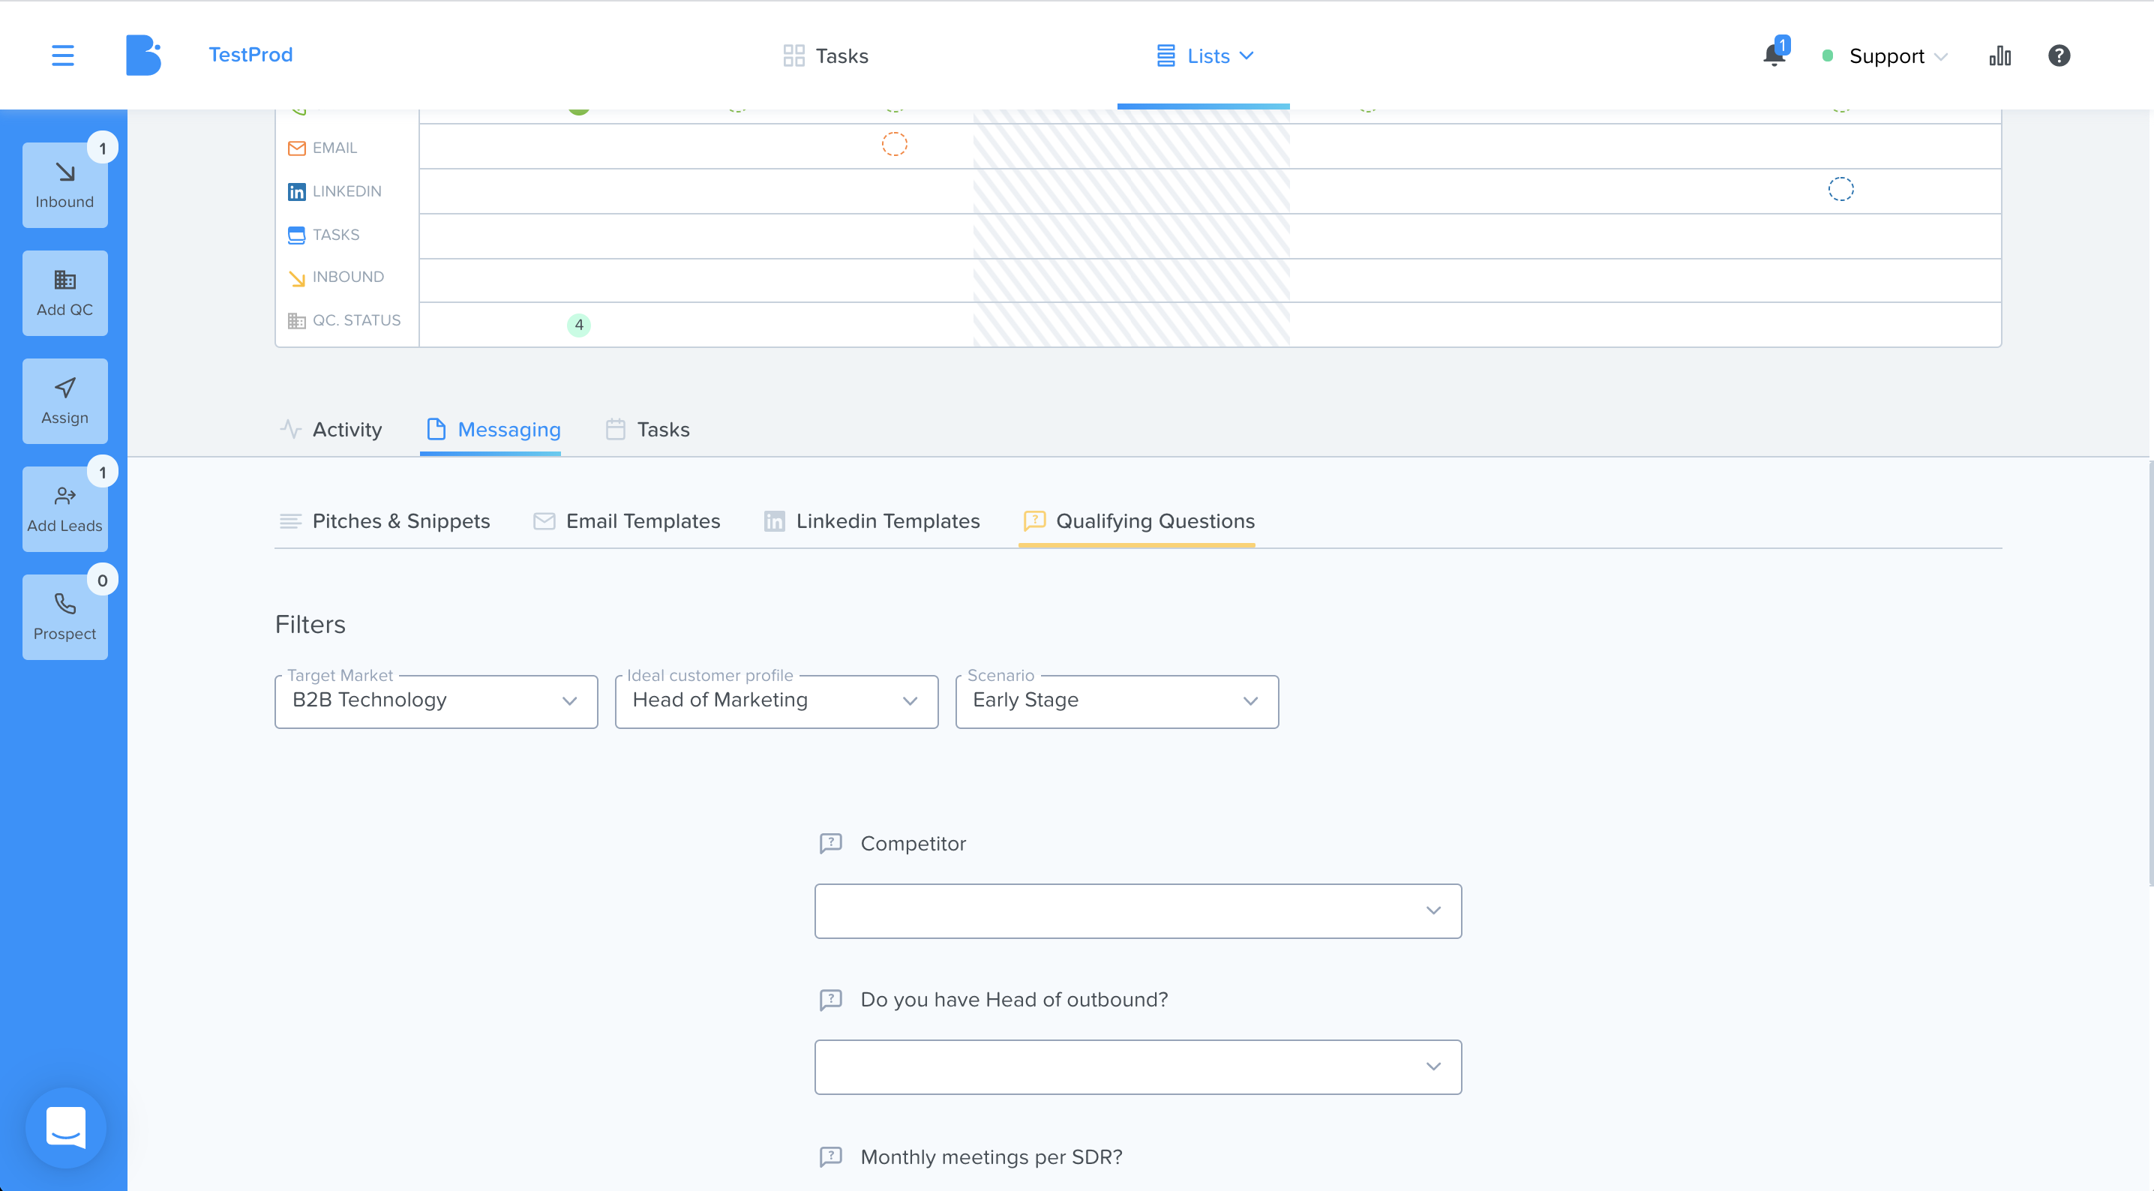Open the Lists dropdown in top navigation
Screen dimensions: 2154x1191
(x=1204, y=55)
